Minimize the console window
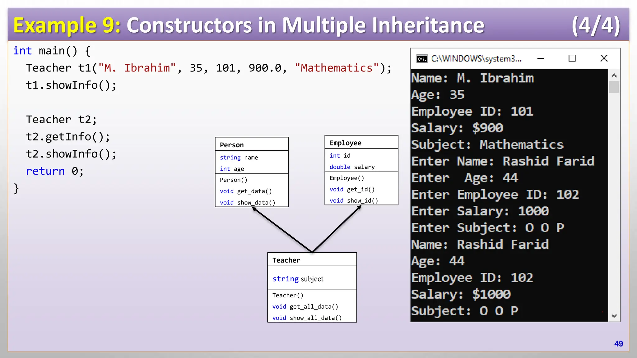 click(x=541, y=58)
